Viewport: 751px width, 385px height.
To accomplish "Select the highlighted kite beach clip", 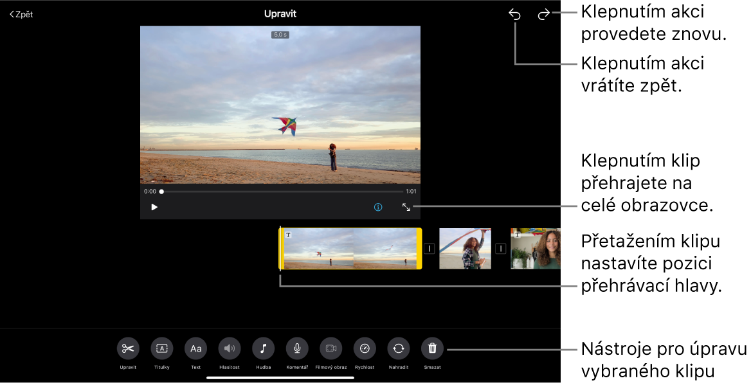I will [x=350, y=249].
